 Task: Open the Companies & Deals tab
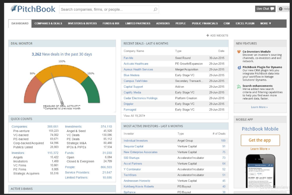48,23
